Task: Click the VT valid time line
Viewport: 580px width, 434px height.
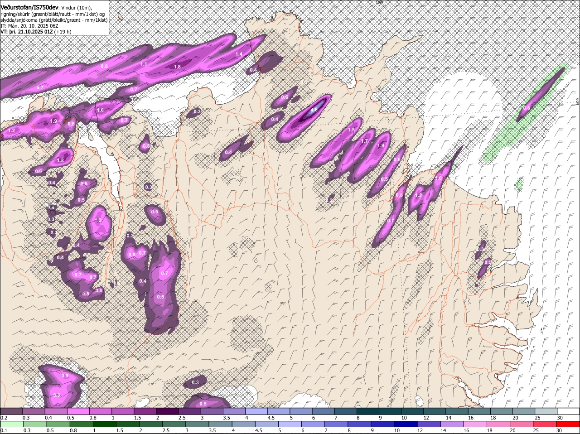Action: [36, 32]
